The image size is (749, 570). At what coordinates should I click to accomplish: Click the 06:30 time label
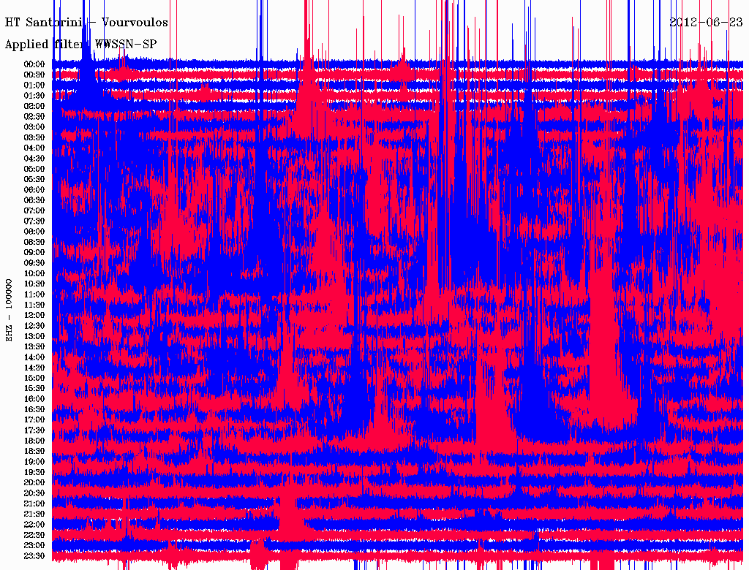pos(34,200)
